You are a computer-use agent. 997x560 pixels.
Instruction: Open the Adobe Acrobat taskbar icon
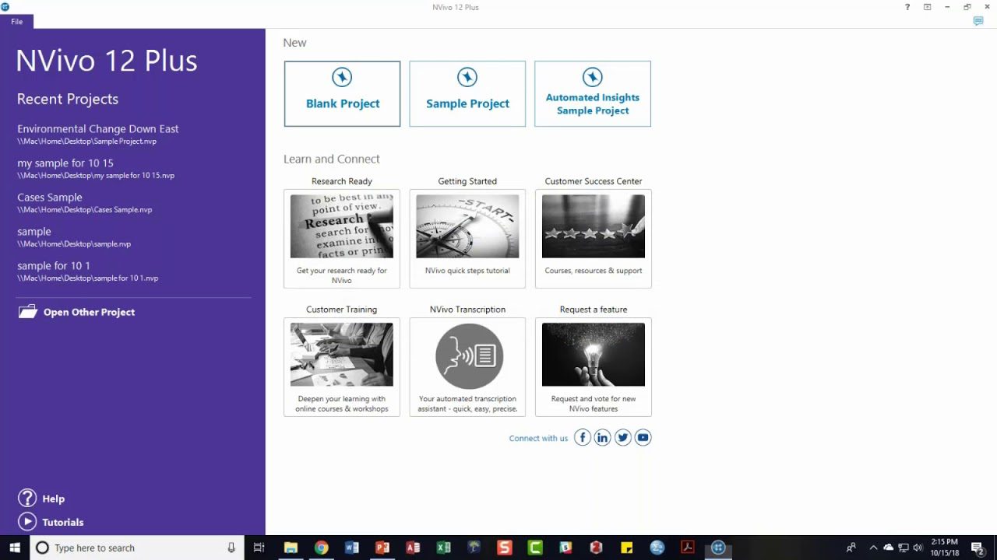coord(688,548)
